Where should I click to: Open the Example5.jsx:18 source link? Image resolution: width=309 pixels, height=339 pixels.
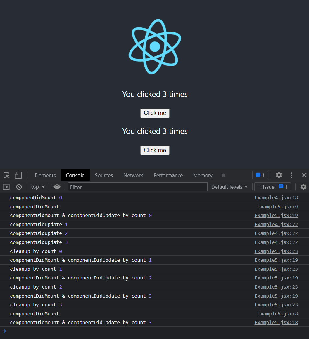pos(276,323)
